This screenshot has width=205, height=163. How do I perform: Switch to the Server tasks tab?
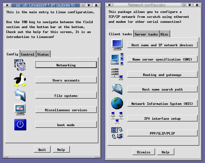146,34
